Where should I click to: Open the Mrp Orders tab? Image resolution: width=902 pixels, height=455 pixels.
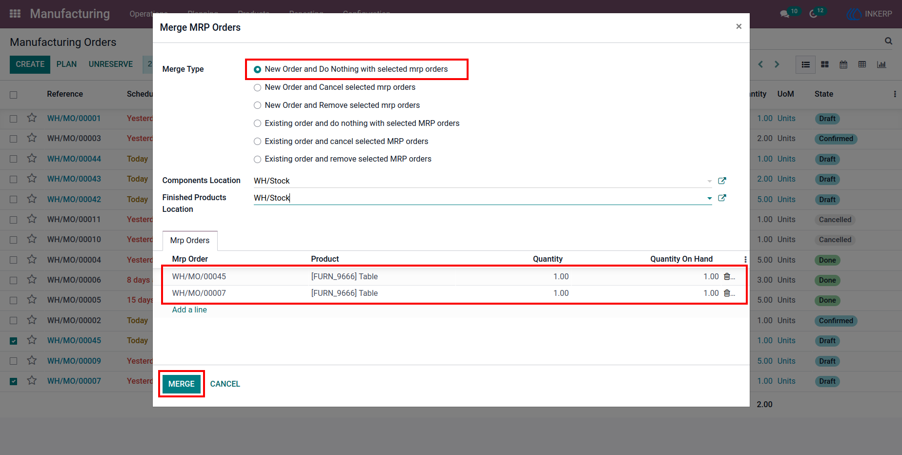(x=190, y=240)
